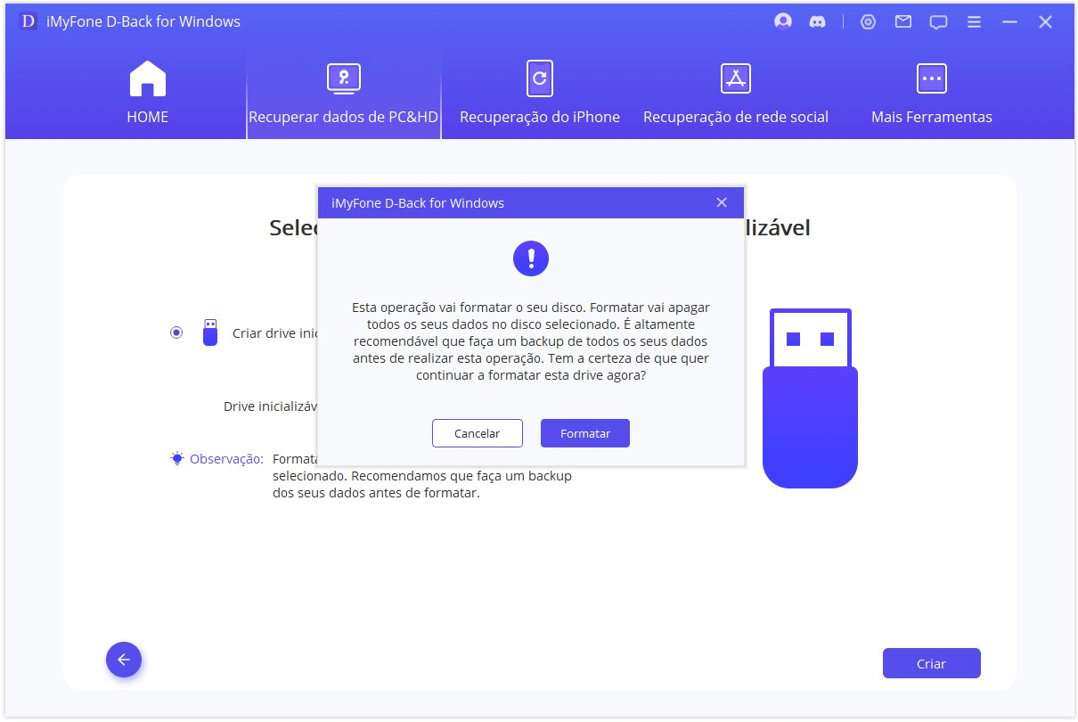Viewport: 1078px width, 722px height.
Task: Open the feedback chat bubble icon
Action: tap(938, 22)
